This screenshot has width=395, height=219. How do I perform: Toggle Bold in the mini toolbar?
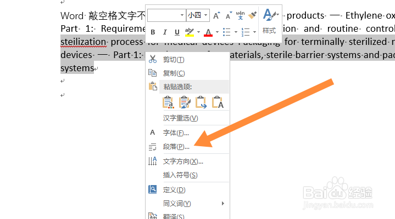153,32
